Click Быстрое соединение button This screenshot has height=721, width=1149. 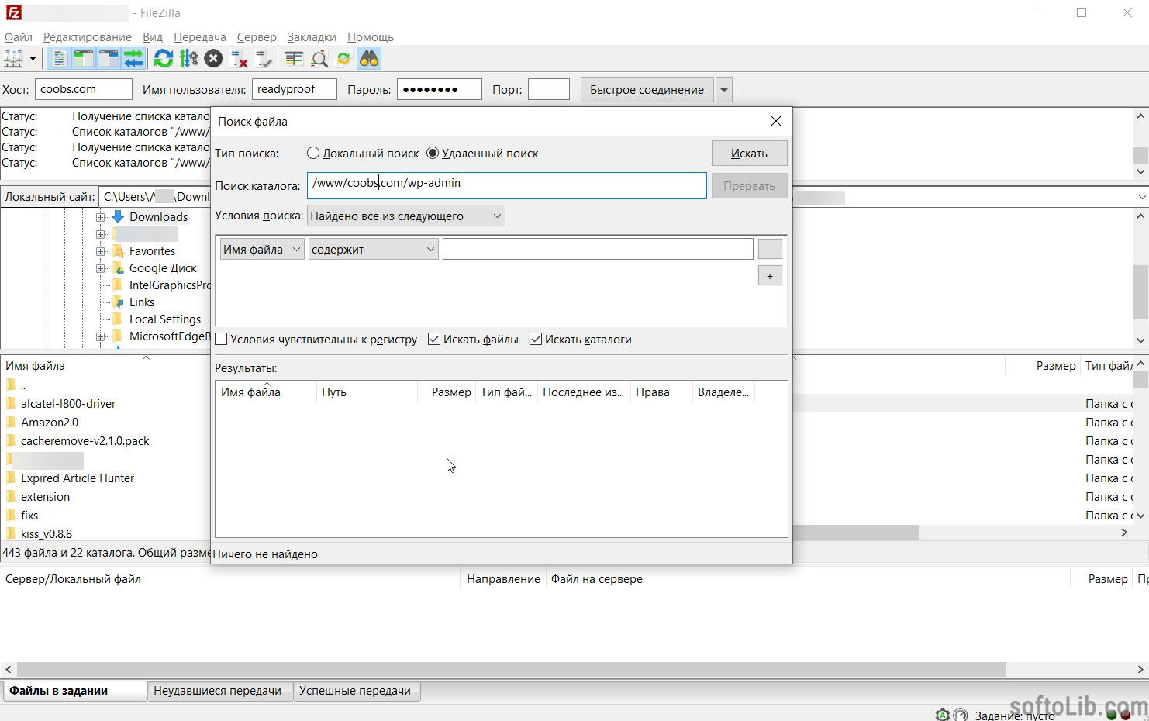[x=647, y=90]
